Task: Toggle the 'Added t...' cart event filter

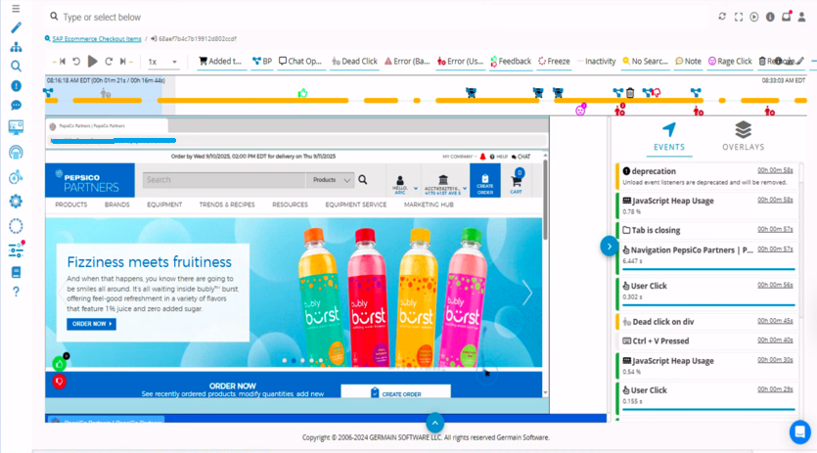Action: (220, 62)
